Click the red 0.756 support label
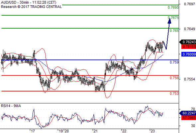This screenshot has width=196, height=133. click(174, 78)
